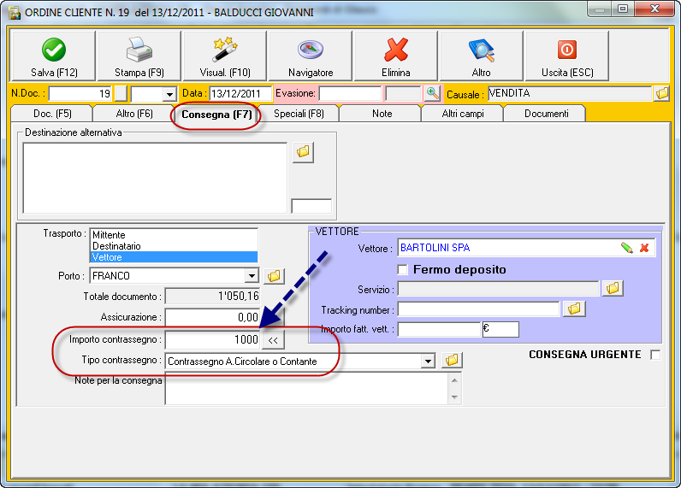Click the Importo fatt. vett. amount field
The height and width of the screenshot is (488, 681).
pyautogui.click(x=439, y=329)
